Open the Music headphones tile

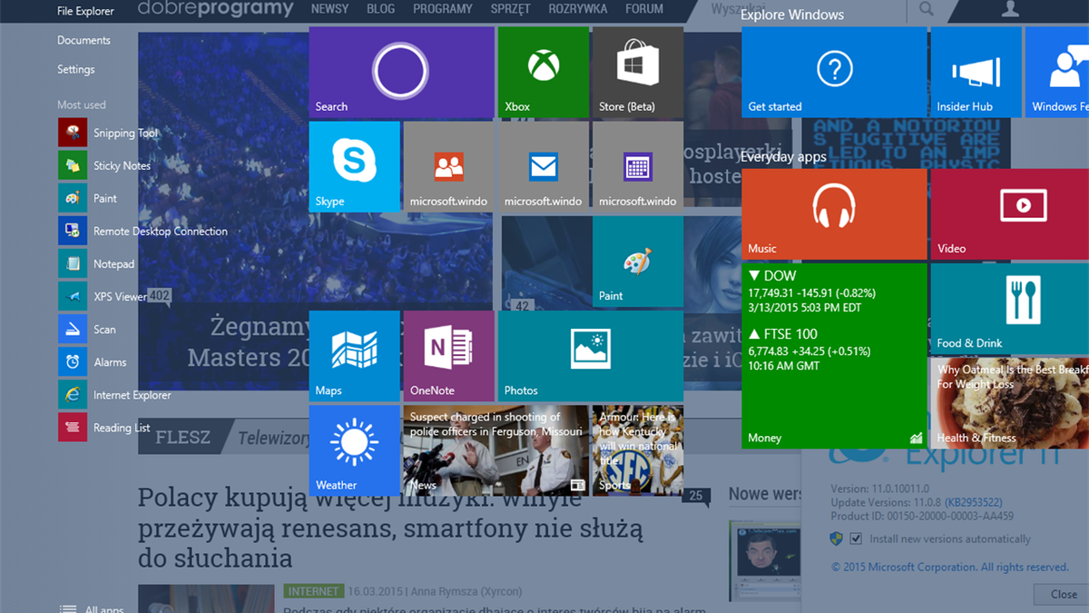(x=834, y=213)
